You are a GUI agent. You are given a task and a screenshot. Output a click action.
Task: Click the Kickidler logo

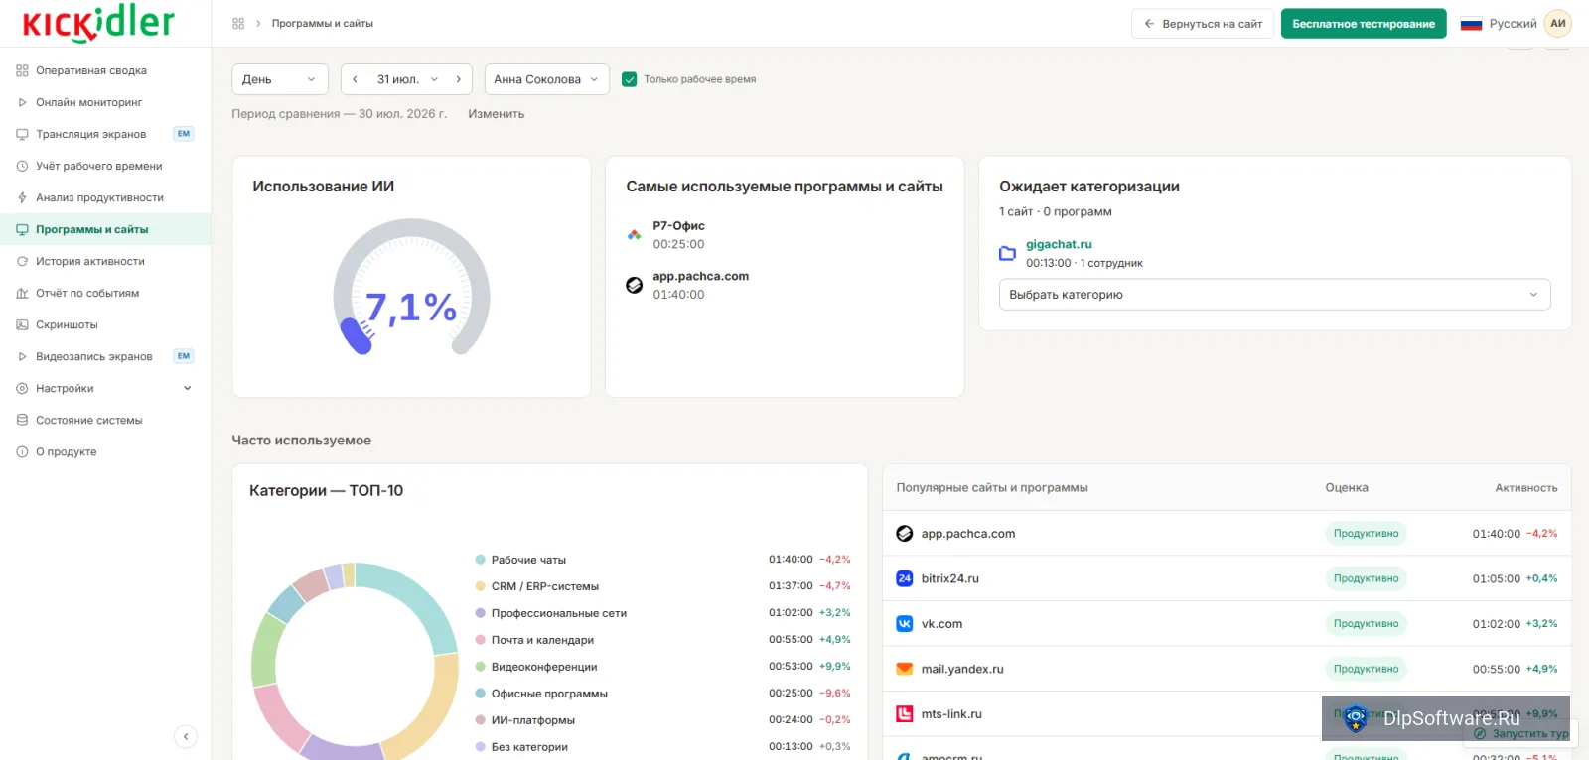pos(98,23)
